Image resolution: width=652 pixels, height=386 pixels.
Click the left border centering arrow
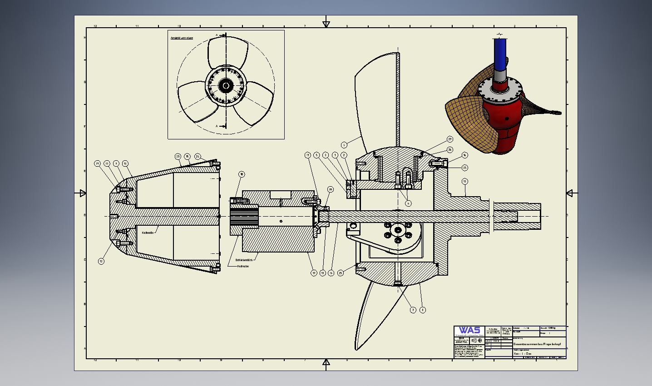[x=83, y=193]
